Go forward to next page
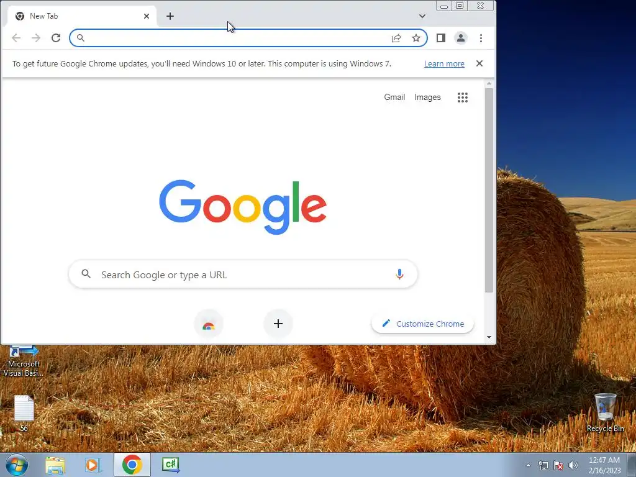The image size is (636, 477). [x=36, y=38]
